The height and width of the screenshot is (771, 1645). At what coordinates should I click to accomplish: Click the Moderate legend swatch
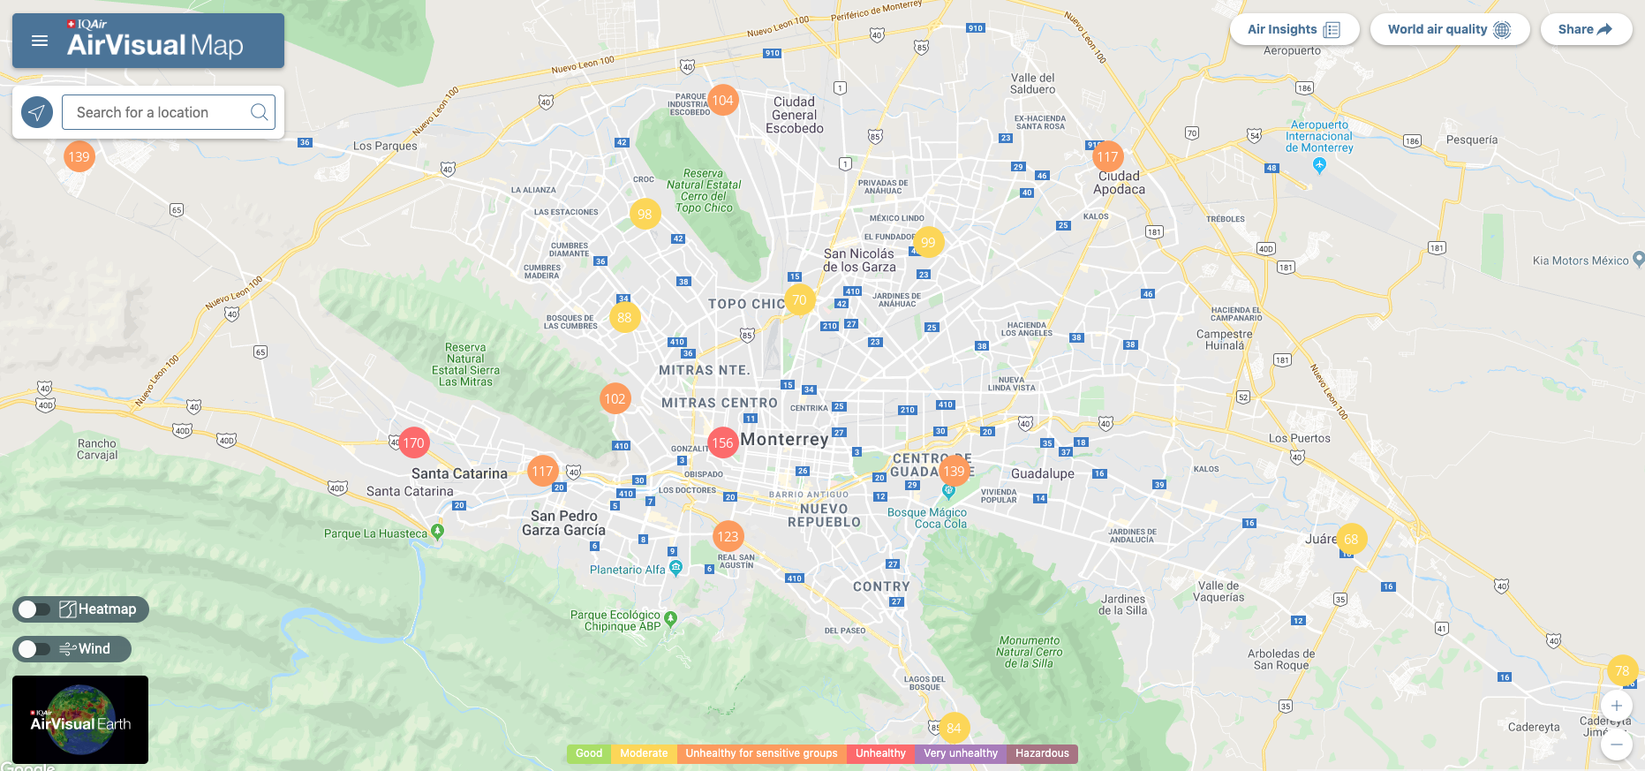click(644, 753)
